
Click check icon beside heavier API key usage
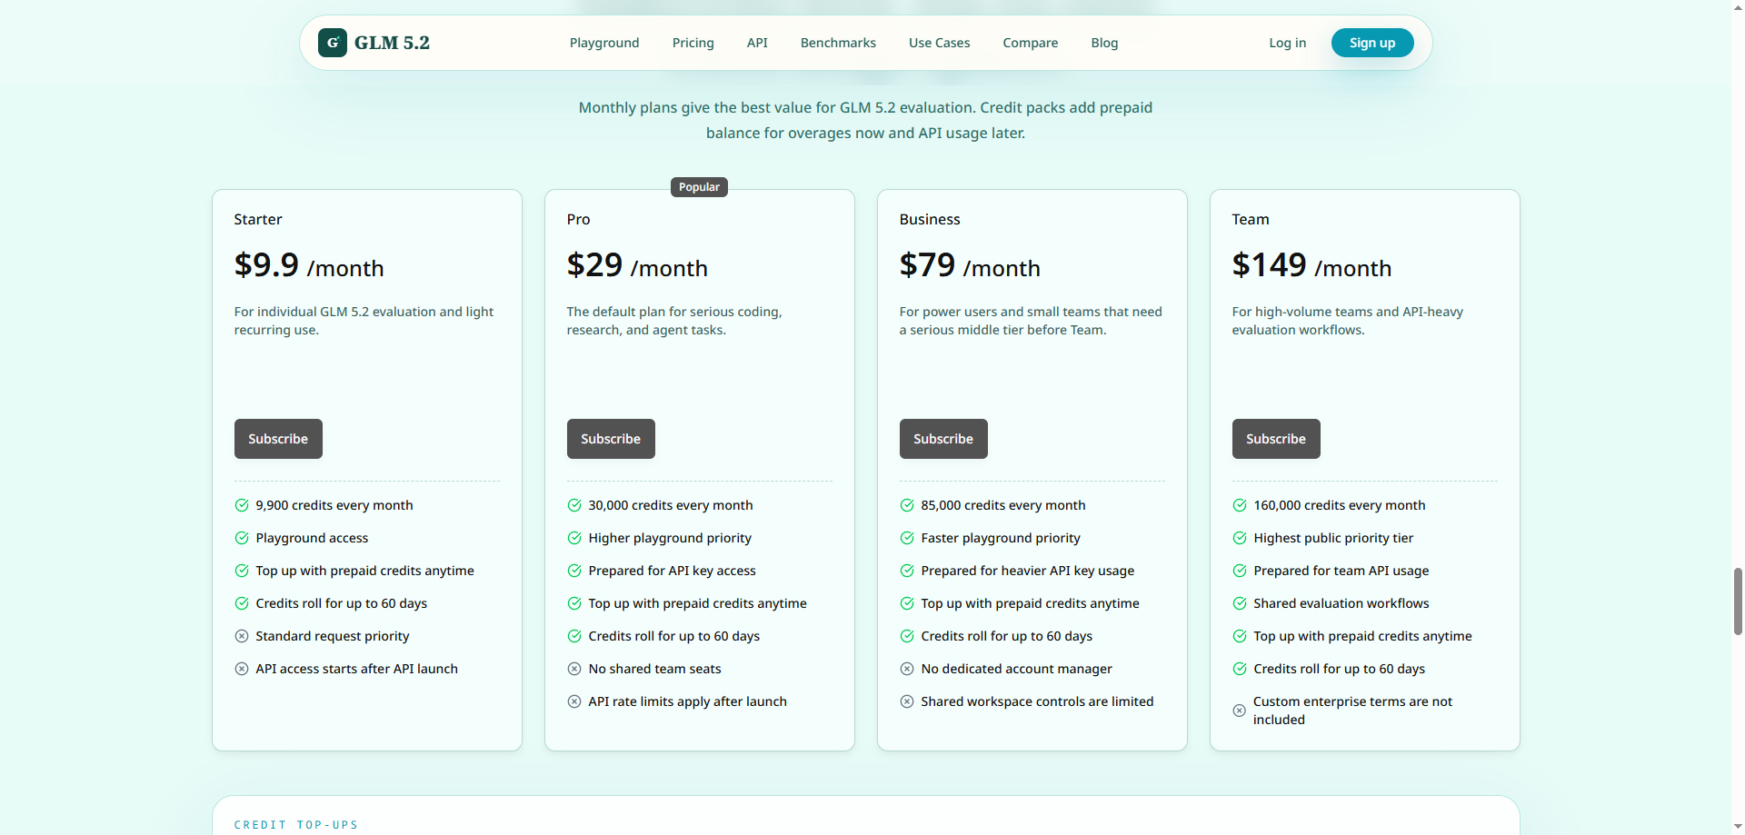pyautogui.click(x=907, y=571)
